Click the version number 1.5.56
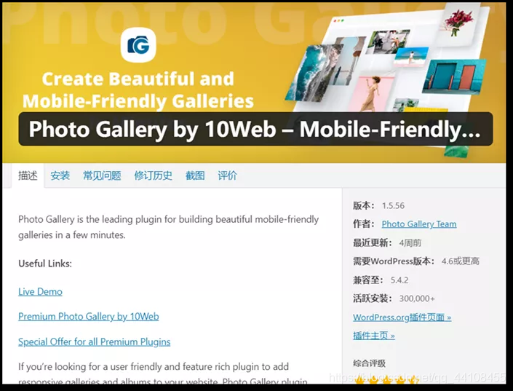The width and height of the screenshot is (513, 391). pos(393,205)
